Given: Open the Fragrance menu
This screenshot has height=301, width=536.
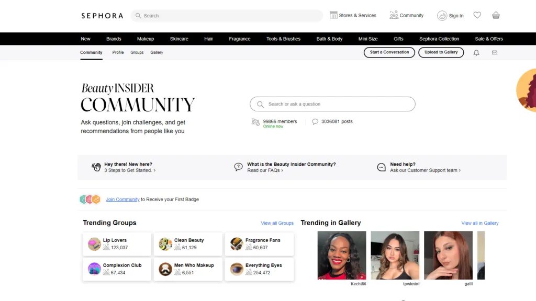Looking at the screenshot, I should click(x=240, y=39).
